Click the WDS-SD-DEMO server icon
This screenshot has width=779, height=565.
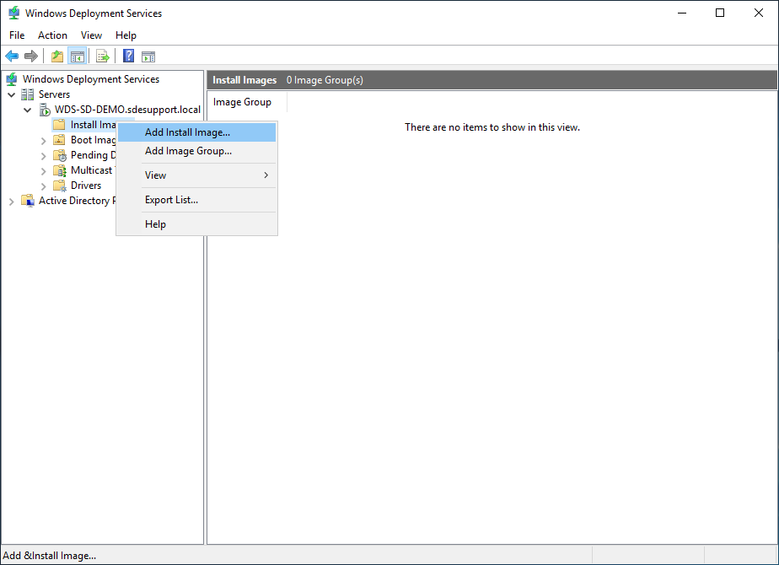[45, 110]
